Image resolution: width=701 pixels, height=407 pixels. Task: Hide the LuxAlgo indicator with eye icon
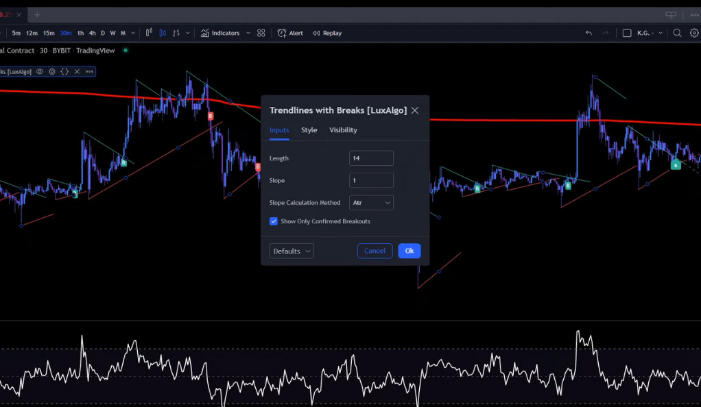40,71
